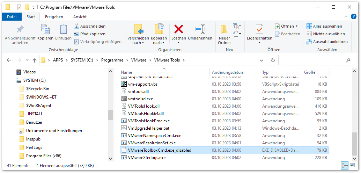361x173 pixels.
Task: Switch to the Freigeben tab
Action: tap(54, 17)
